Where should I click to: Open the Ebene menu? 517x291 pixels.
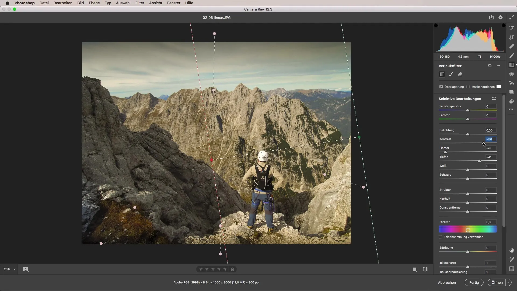click(94, 3)
